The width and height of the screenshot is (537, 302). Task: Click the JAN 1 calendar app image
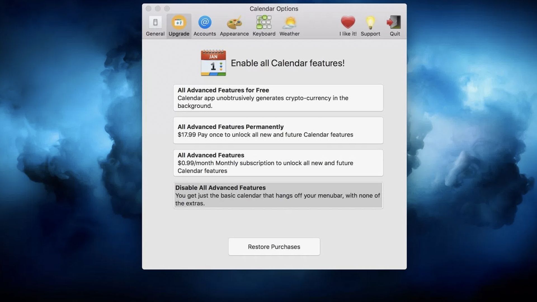click(x=213, y=63)
